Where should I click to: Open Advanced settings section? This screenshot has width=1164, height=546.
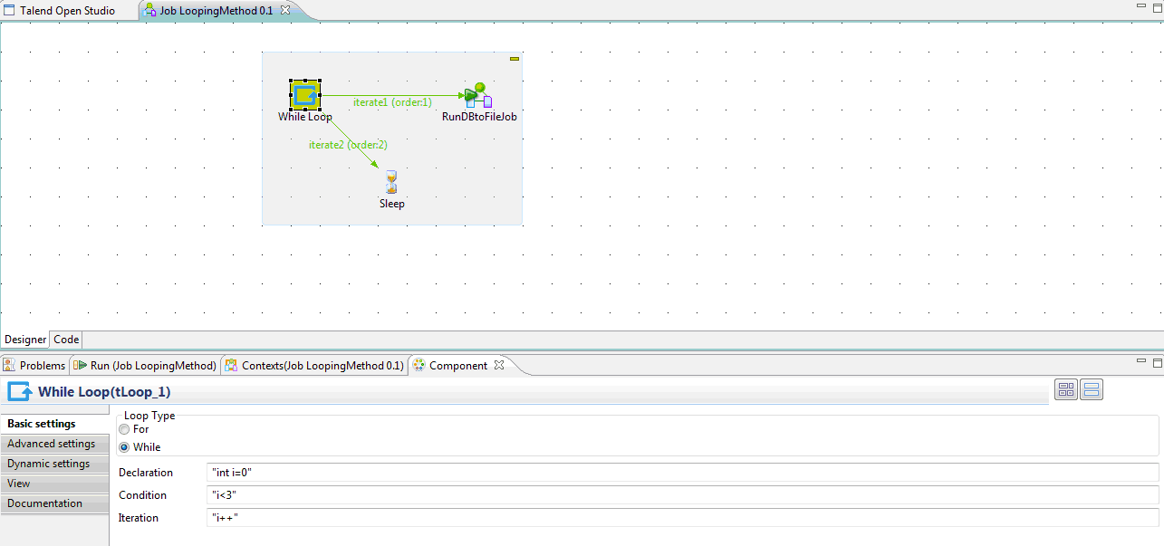(52, 444)
